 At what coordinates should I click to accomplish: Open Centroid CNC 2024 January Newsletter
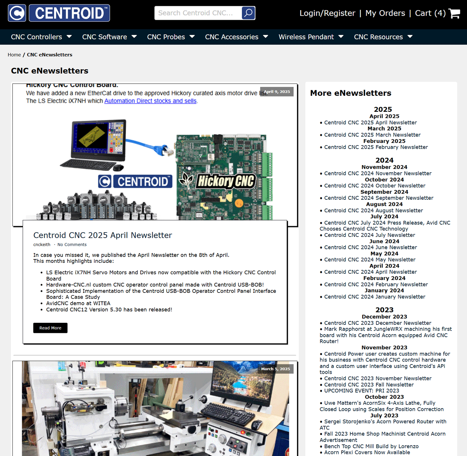point(375,297)
